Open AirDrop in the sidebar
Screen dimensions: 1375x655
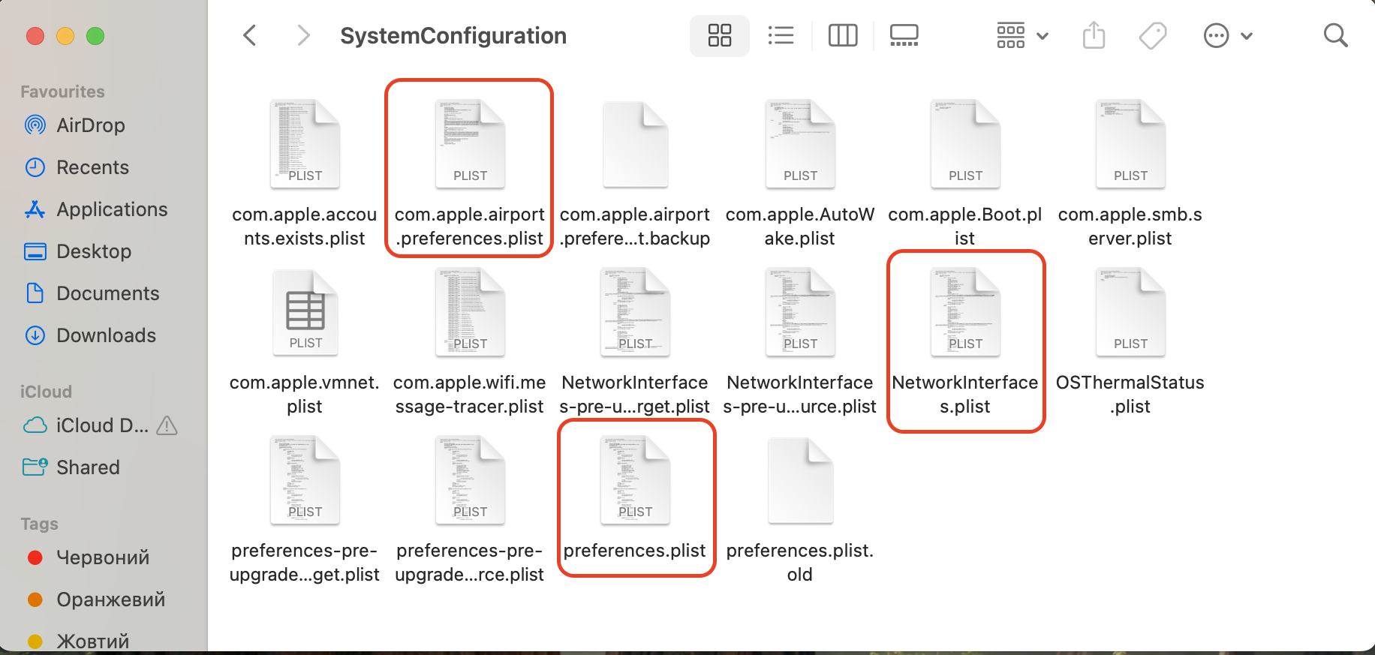tap(91, 125)
